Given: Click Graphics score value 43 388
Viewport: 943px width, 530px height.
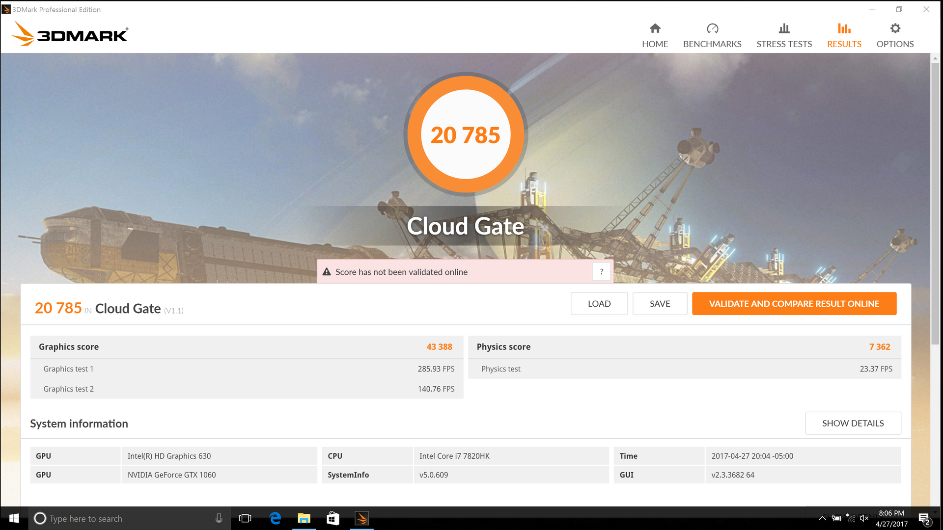Looking at the screenshot, I should pyautogui.click(x=439, y=346).
